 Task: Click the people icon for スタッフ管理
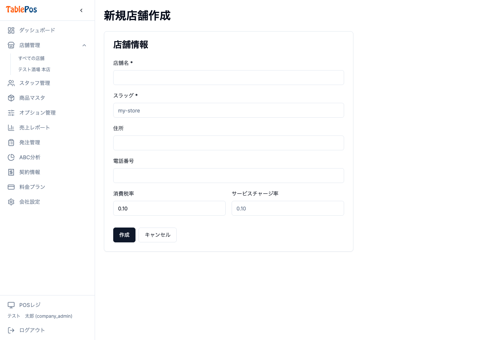[11, 83]
